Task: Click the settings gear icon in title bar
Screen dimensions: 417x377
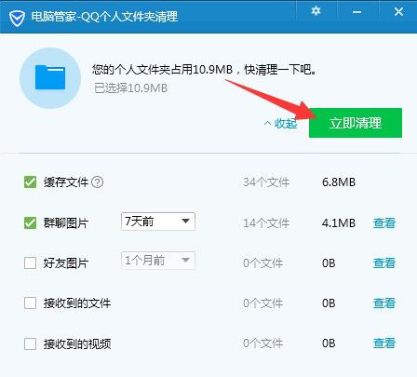Action: (x=316, y=12)
